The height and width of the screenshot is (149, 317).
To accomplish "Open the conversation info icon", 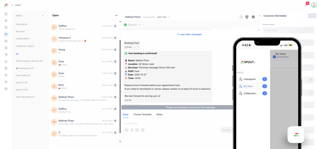I will pos(253,17).
